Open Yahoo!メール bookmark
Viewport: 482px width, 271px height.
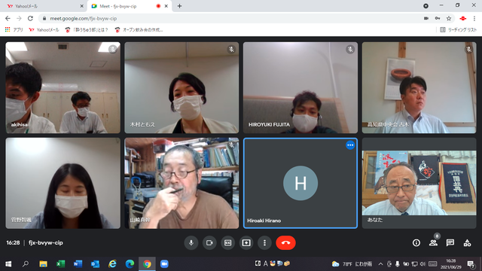point(44,30)
